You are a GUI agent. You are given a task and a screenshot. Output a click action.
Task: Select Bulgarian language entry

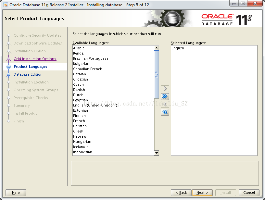(113, 64)
